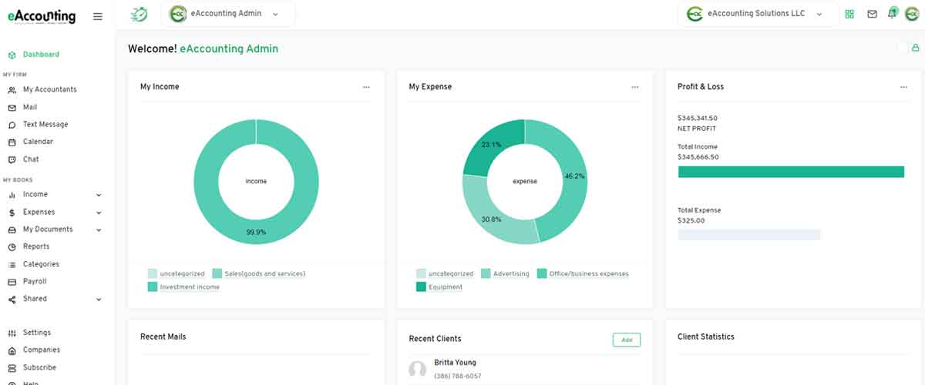
Task: Go to Dashboard in sidebar
Action: [x=41, y=55]
